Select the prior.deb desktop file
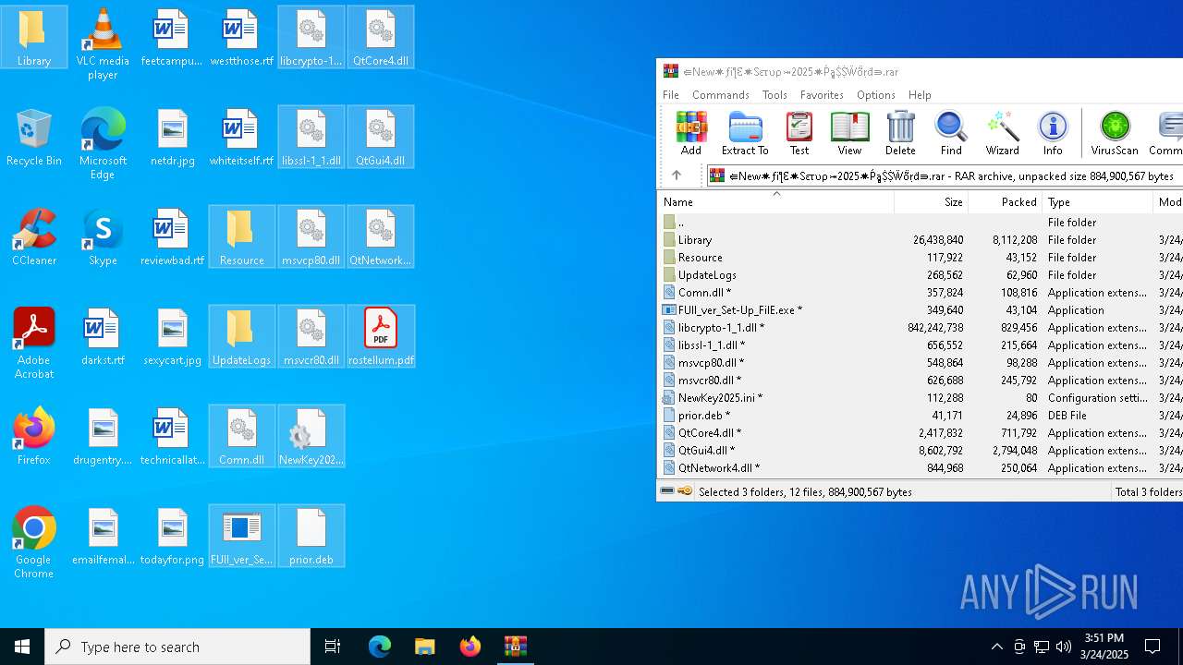 tap(311, 536)
